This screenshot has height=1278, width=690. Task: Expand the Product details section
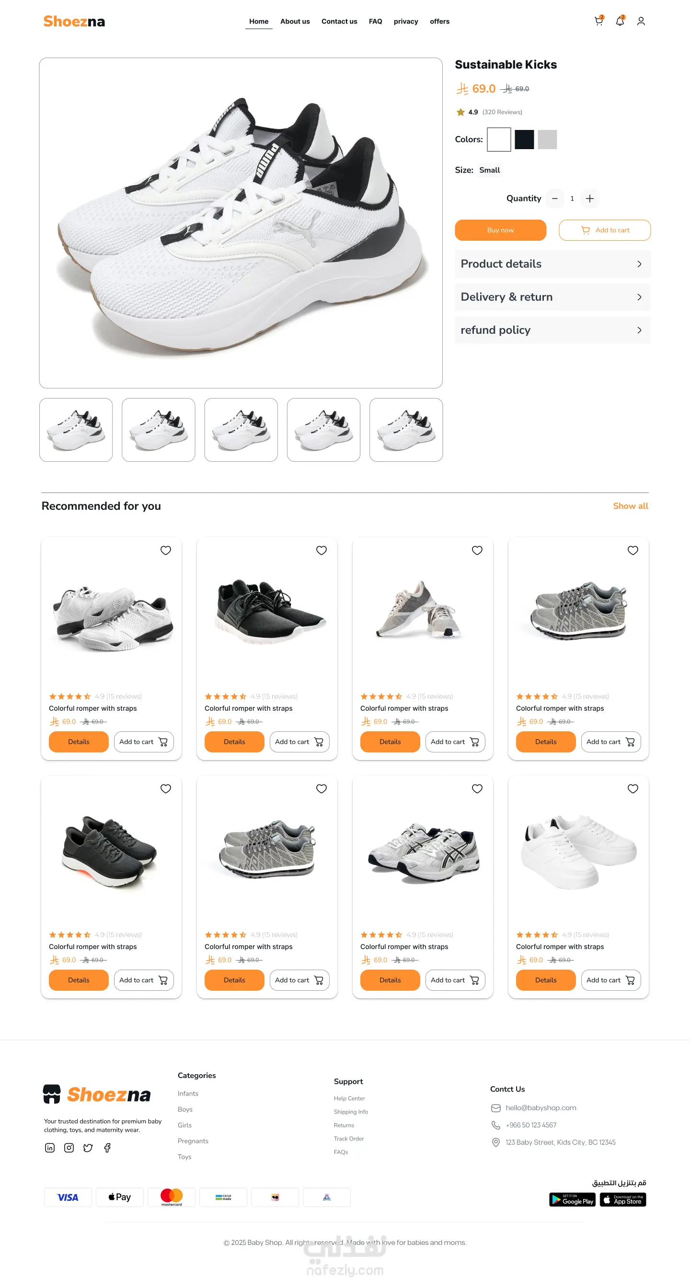552,264
